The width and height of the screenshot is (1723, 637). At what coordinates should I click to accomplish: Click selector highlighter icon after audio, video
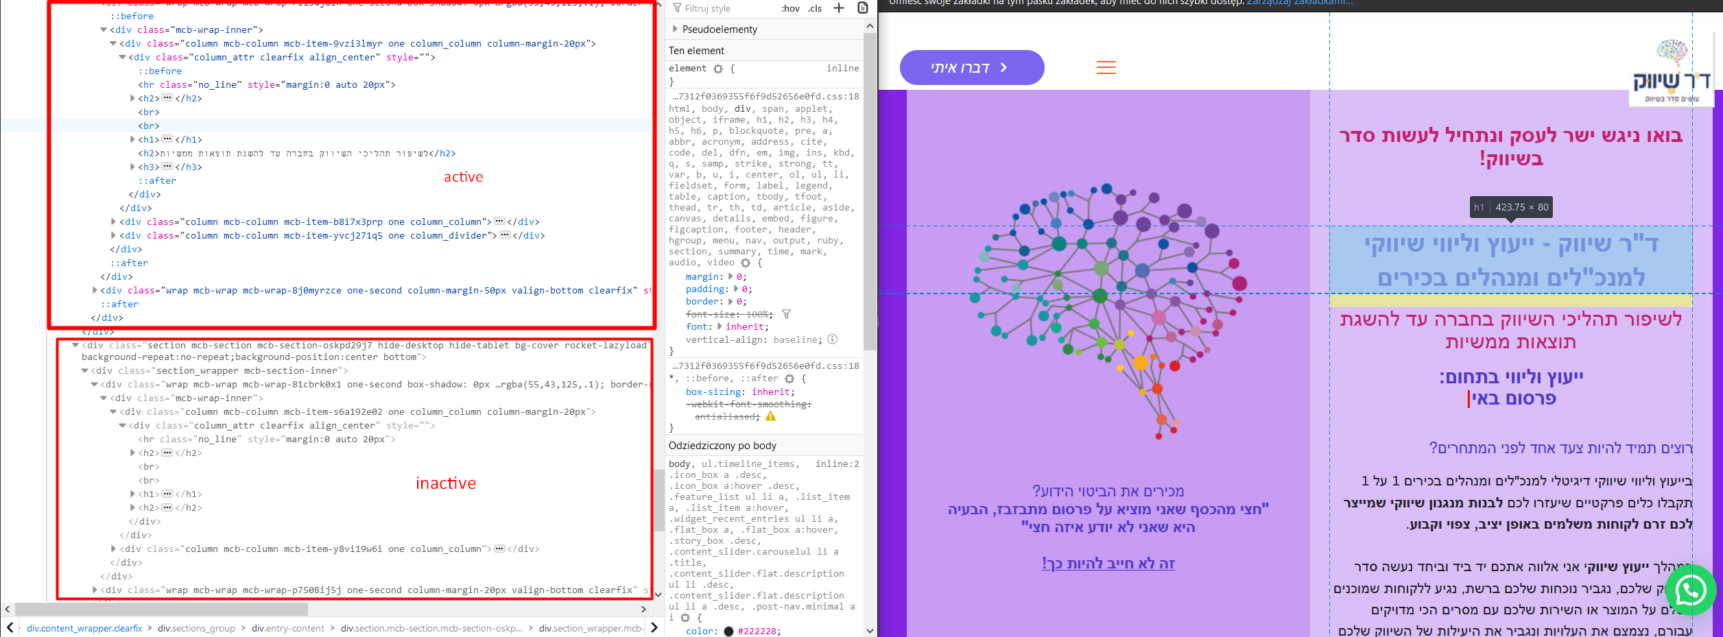[x=746, y=263]
